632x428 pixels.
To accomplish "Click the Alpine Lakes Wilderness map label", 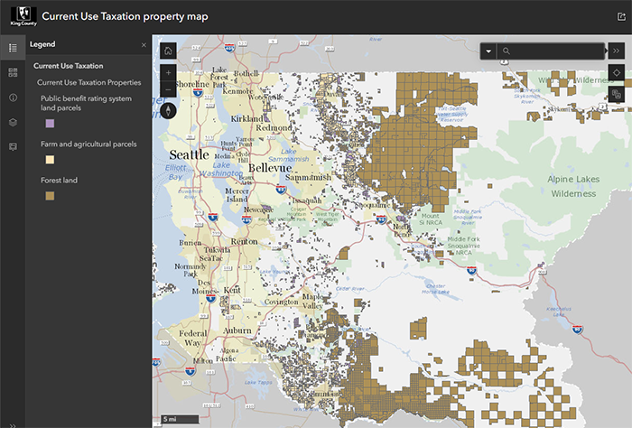I will point(573,186).
